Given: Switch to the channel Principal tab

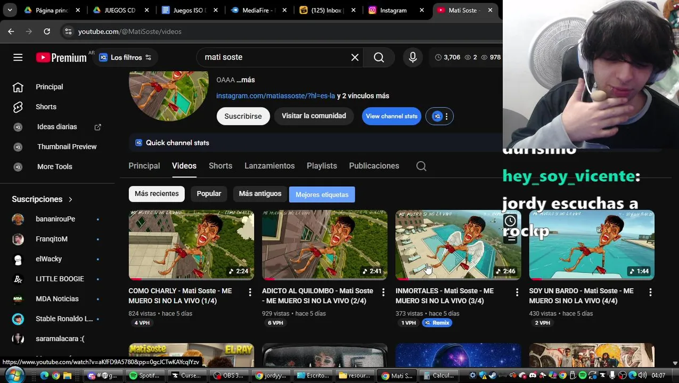Looking at the screenshot, I should [144, 166].
